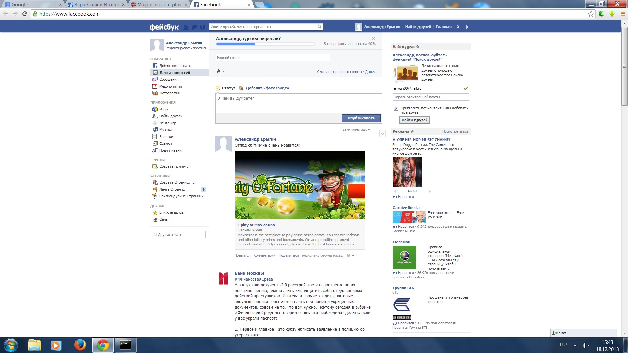Open Близкие друзья list
This screenshot has width=628, height=353.
pyautogui.click(x=172, y=212)
